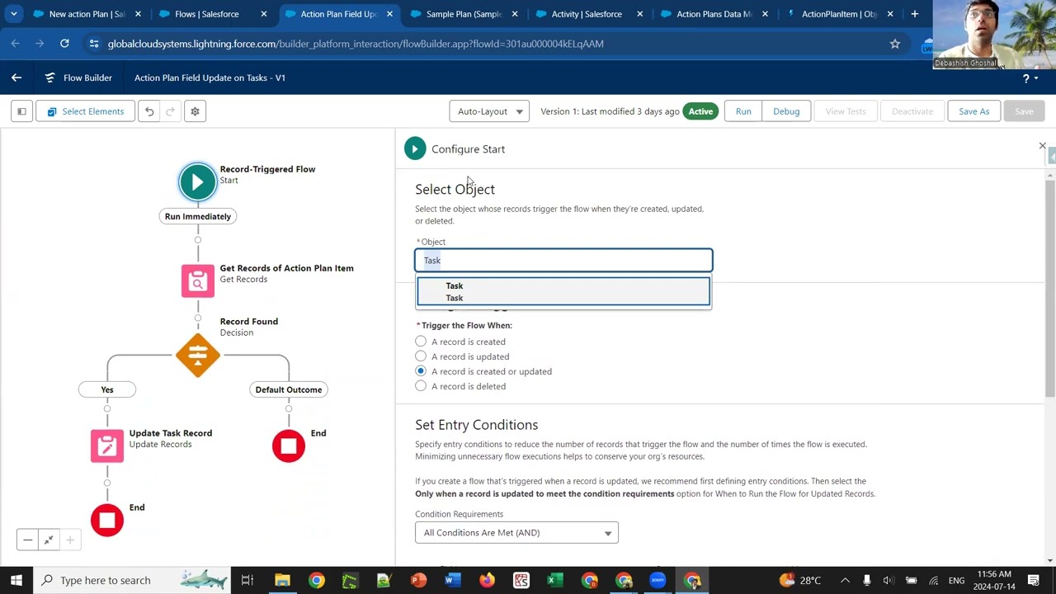Open Word from the taskbar
The width and height of the screenshot is (1056, 594).
pos(452,580)
